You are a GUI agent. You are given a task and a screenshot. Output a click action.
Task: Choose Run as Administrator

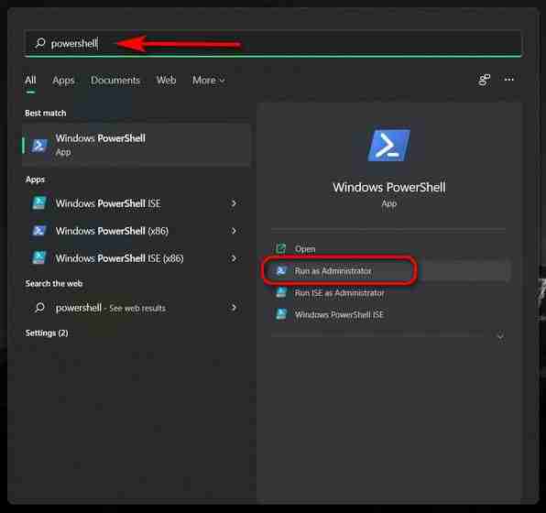click(x=389, y=271)
